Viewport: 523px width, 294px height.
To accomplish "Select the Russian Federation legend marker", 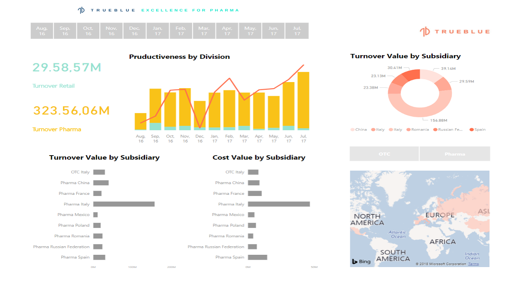I will coord(435,129).
